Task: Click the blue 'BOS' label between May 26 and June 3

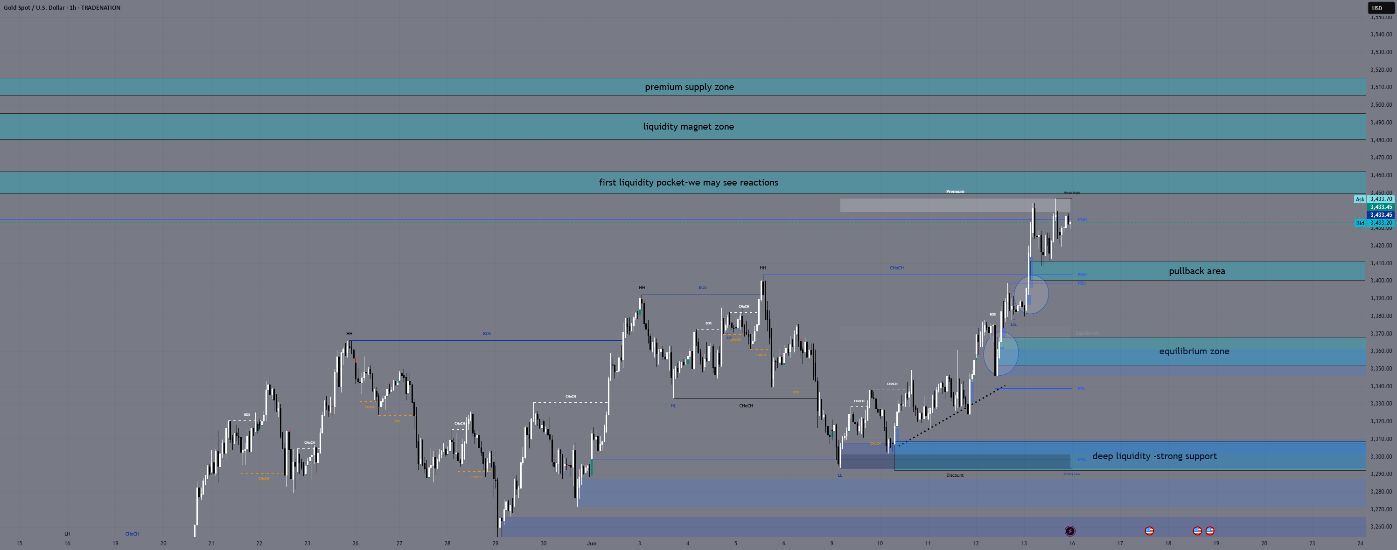Action: click(487, 334)
